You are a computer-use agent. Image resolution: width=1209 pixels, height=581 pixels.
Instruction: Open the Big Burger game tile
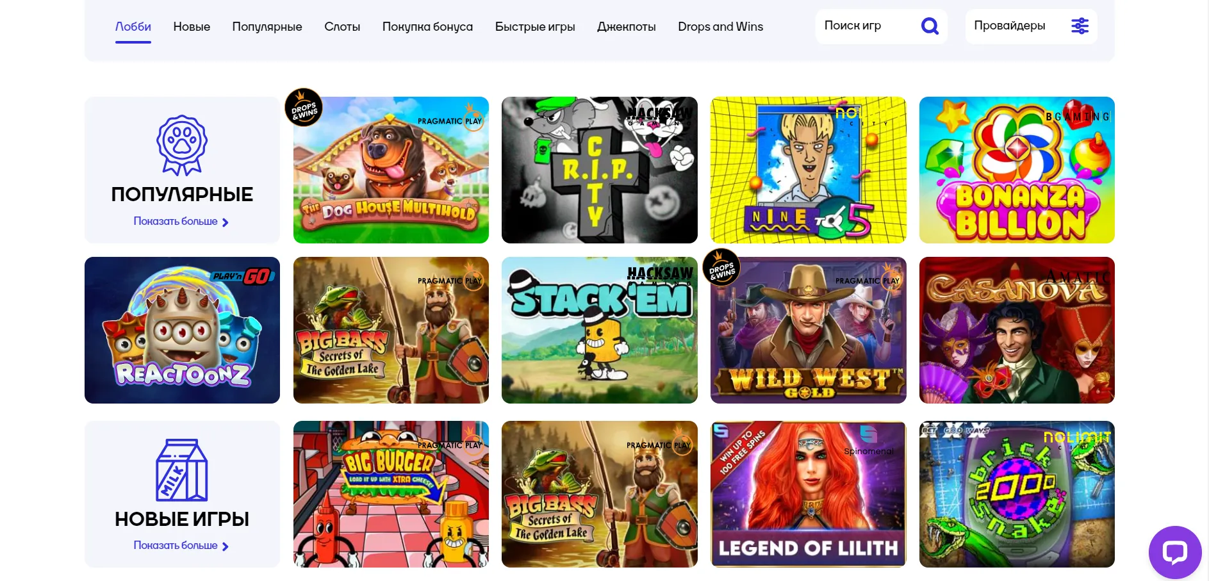(x=391, y=494)
